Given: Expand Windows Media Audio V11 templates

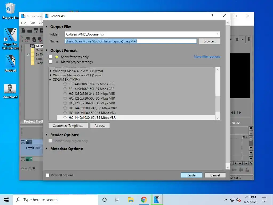Looking at the screenshot, I should [50, 71].
